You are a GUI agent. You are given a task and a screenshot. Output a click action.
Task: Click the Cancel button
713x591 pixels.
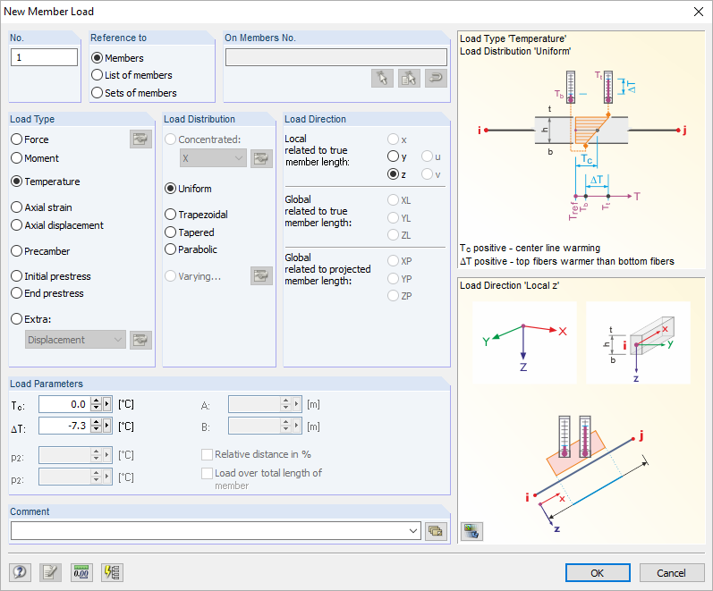coord(671,573)
